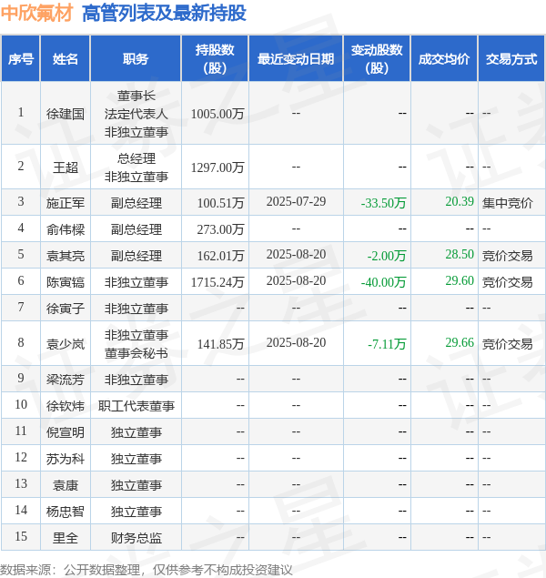Image resolution: width=546 pixels, height=578 pixels.
Task: Select the name 徐建国
Action: point(66,114)
